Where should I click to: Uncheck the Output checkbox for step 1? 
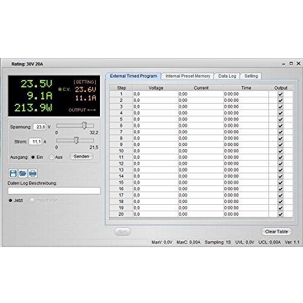coord(281,94)
